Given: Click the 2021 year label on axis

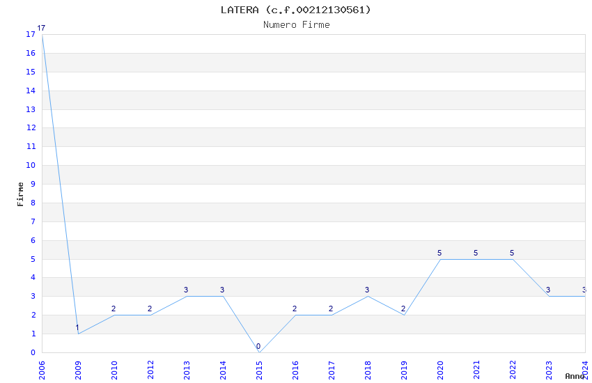Looking at the screenshot, I should [x=476, y=370].
